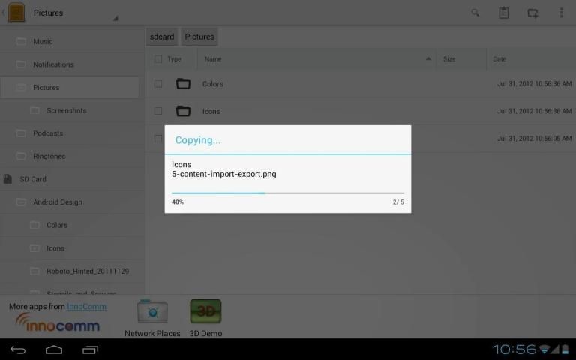Tick the checkbox for Colors folder
Viewport: 576px width, 360px height.
point(158,84)
